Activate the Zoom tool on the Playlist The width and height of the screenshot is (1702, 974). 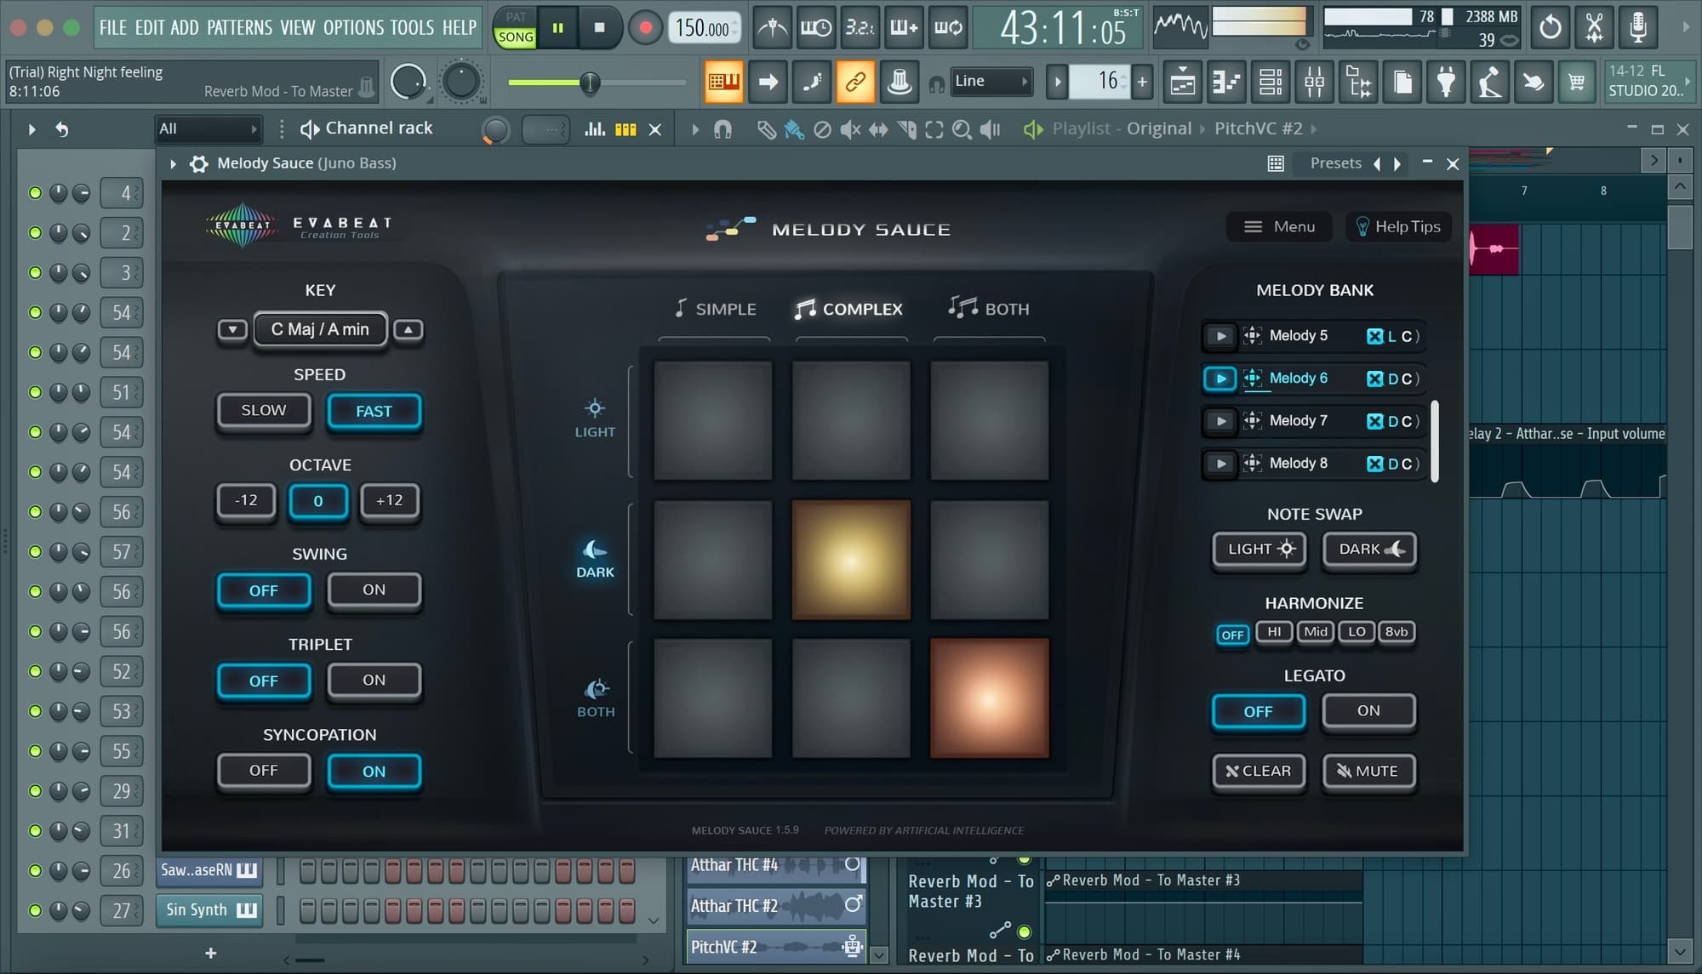(x=962, y=129)
